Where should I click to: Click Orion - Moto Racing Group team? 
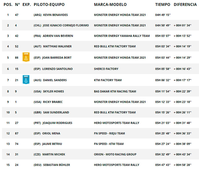pyautogui.click(x=115, y=154)
